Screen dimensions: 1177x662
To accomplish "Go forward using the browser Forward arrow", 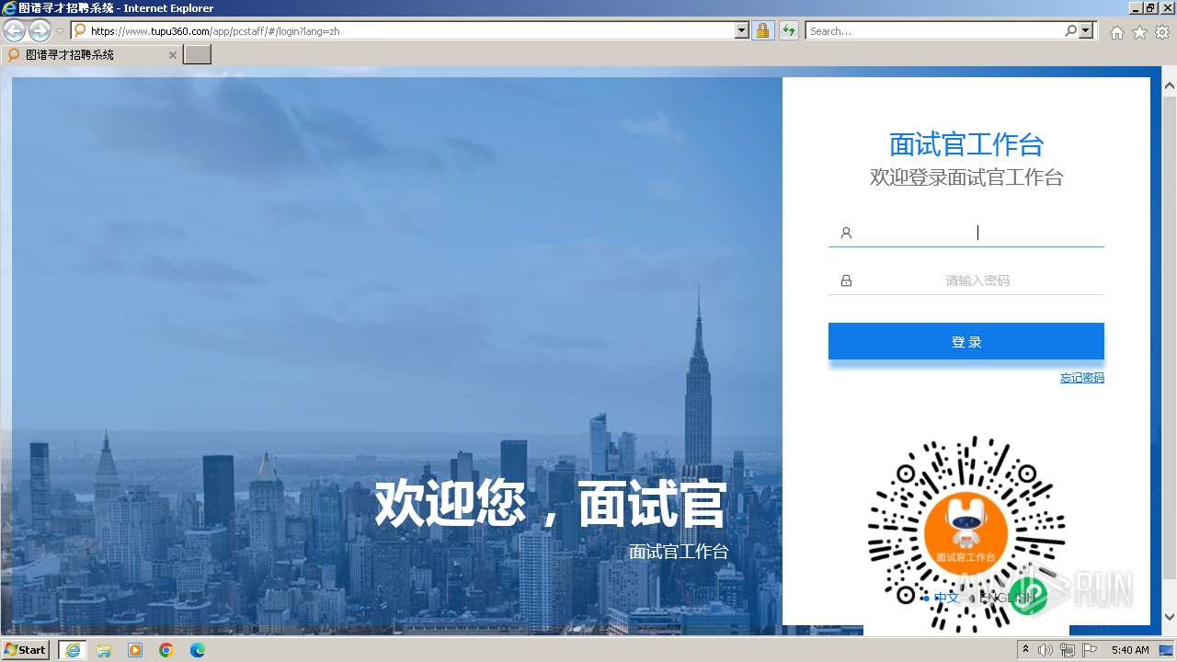I will coord(40,30).
